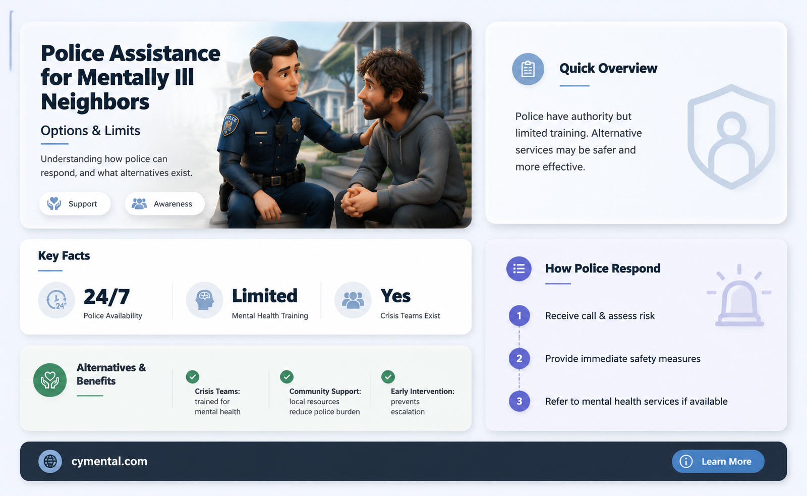This screenshot has width=807, height=496.
Task: Click the info icon in Learn More button
Action: click(686, 461)
